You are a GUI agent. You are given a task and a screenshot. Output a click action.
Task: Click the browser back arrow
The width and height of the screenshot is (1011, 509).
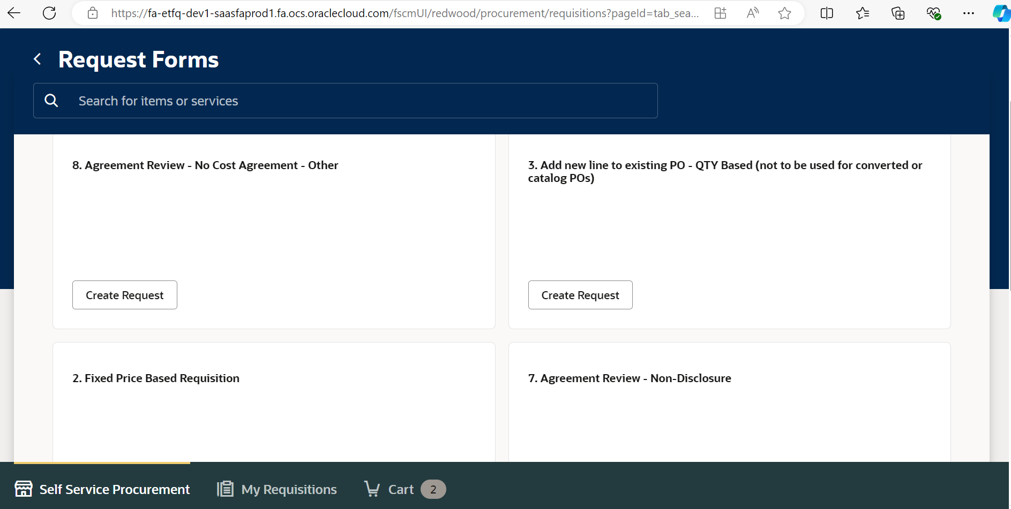coord(14,13)
